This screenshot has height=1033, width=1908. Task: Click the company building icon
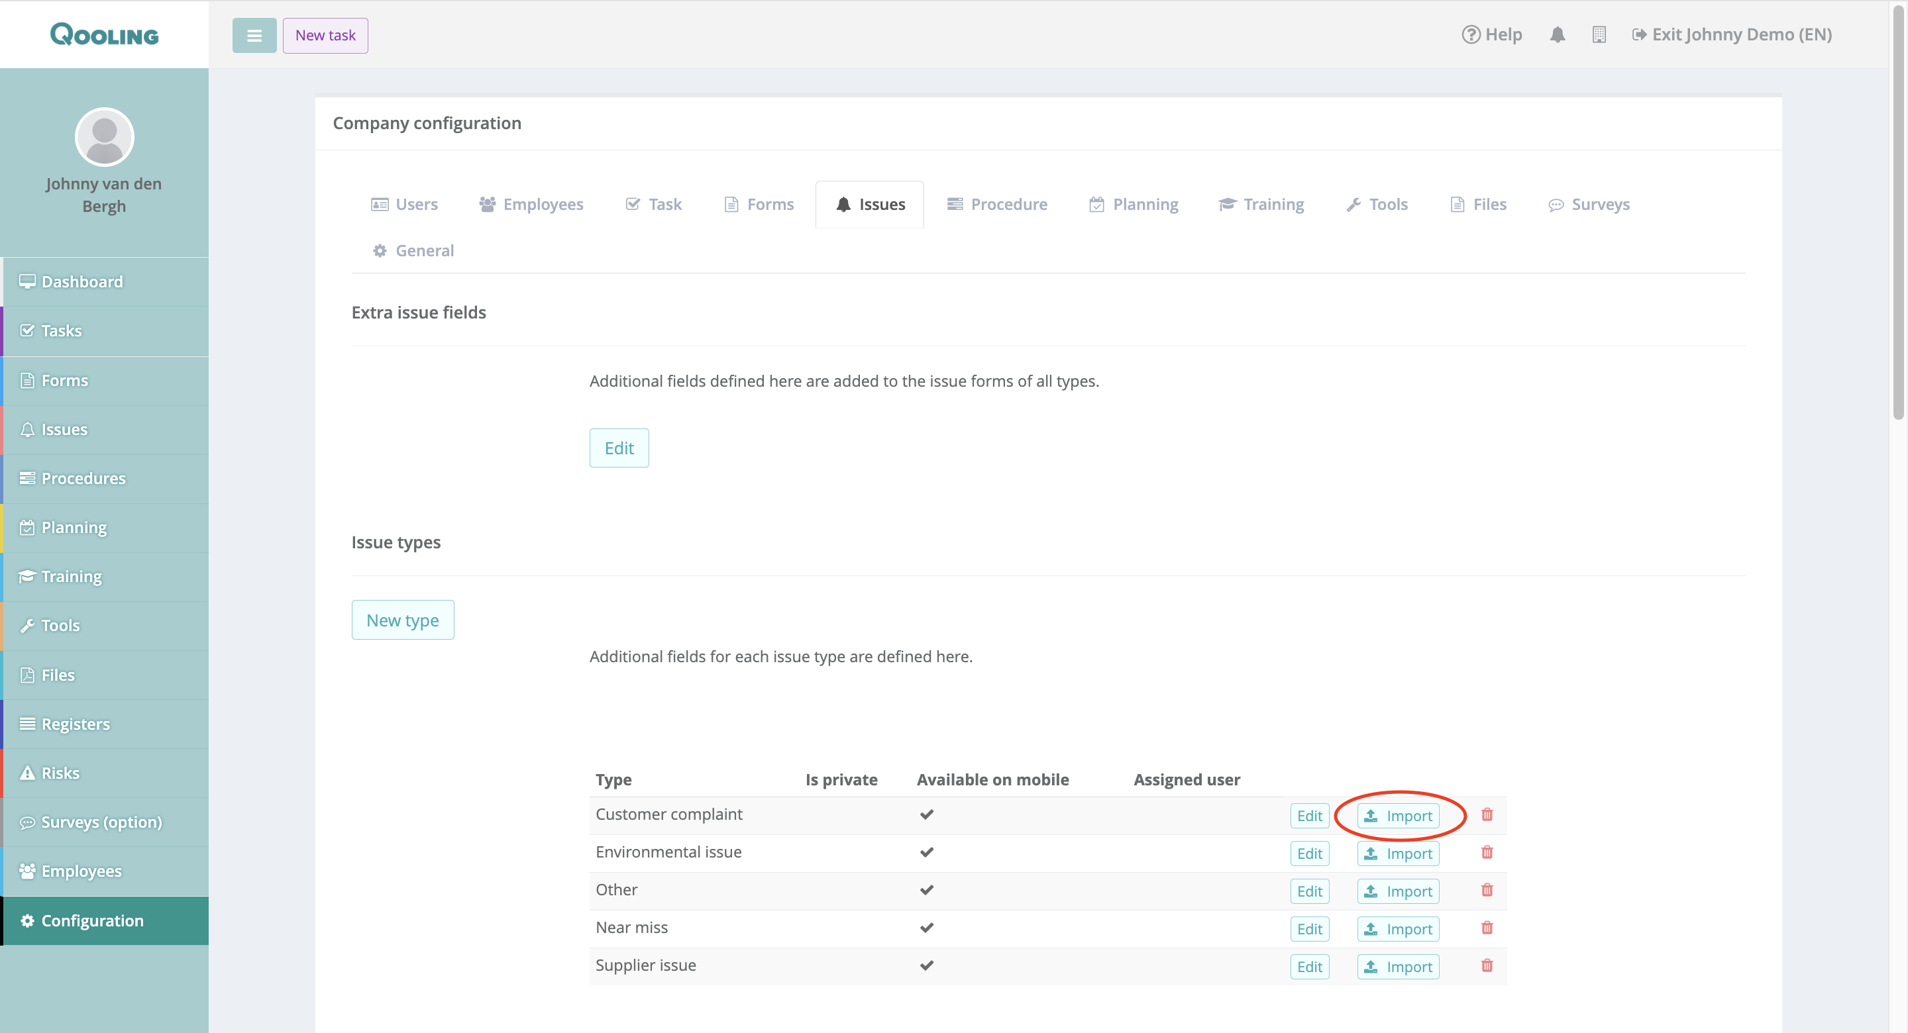(x=1599, y=35)
